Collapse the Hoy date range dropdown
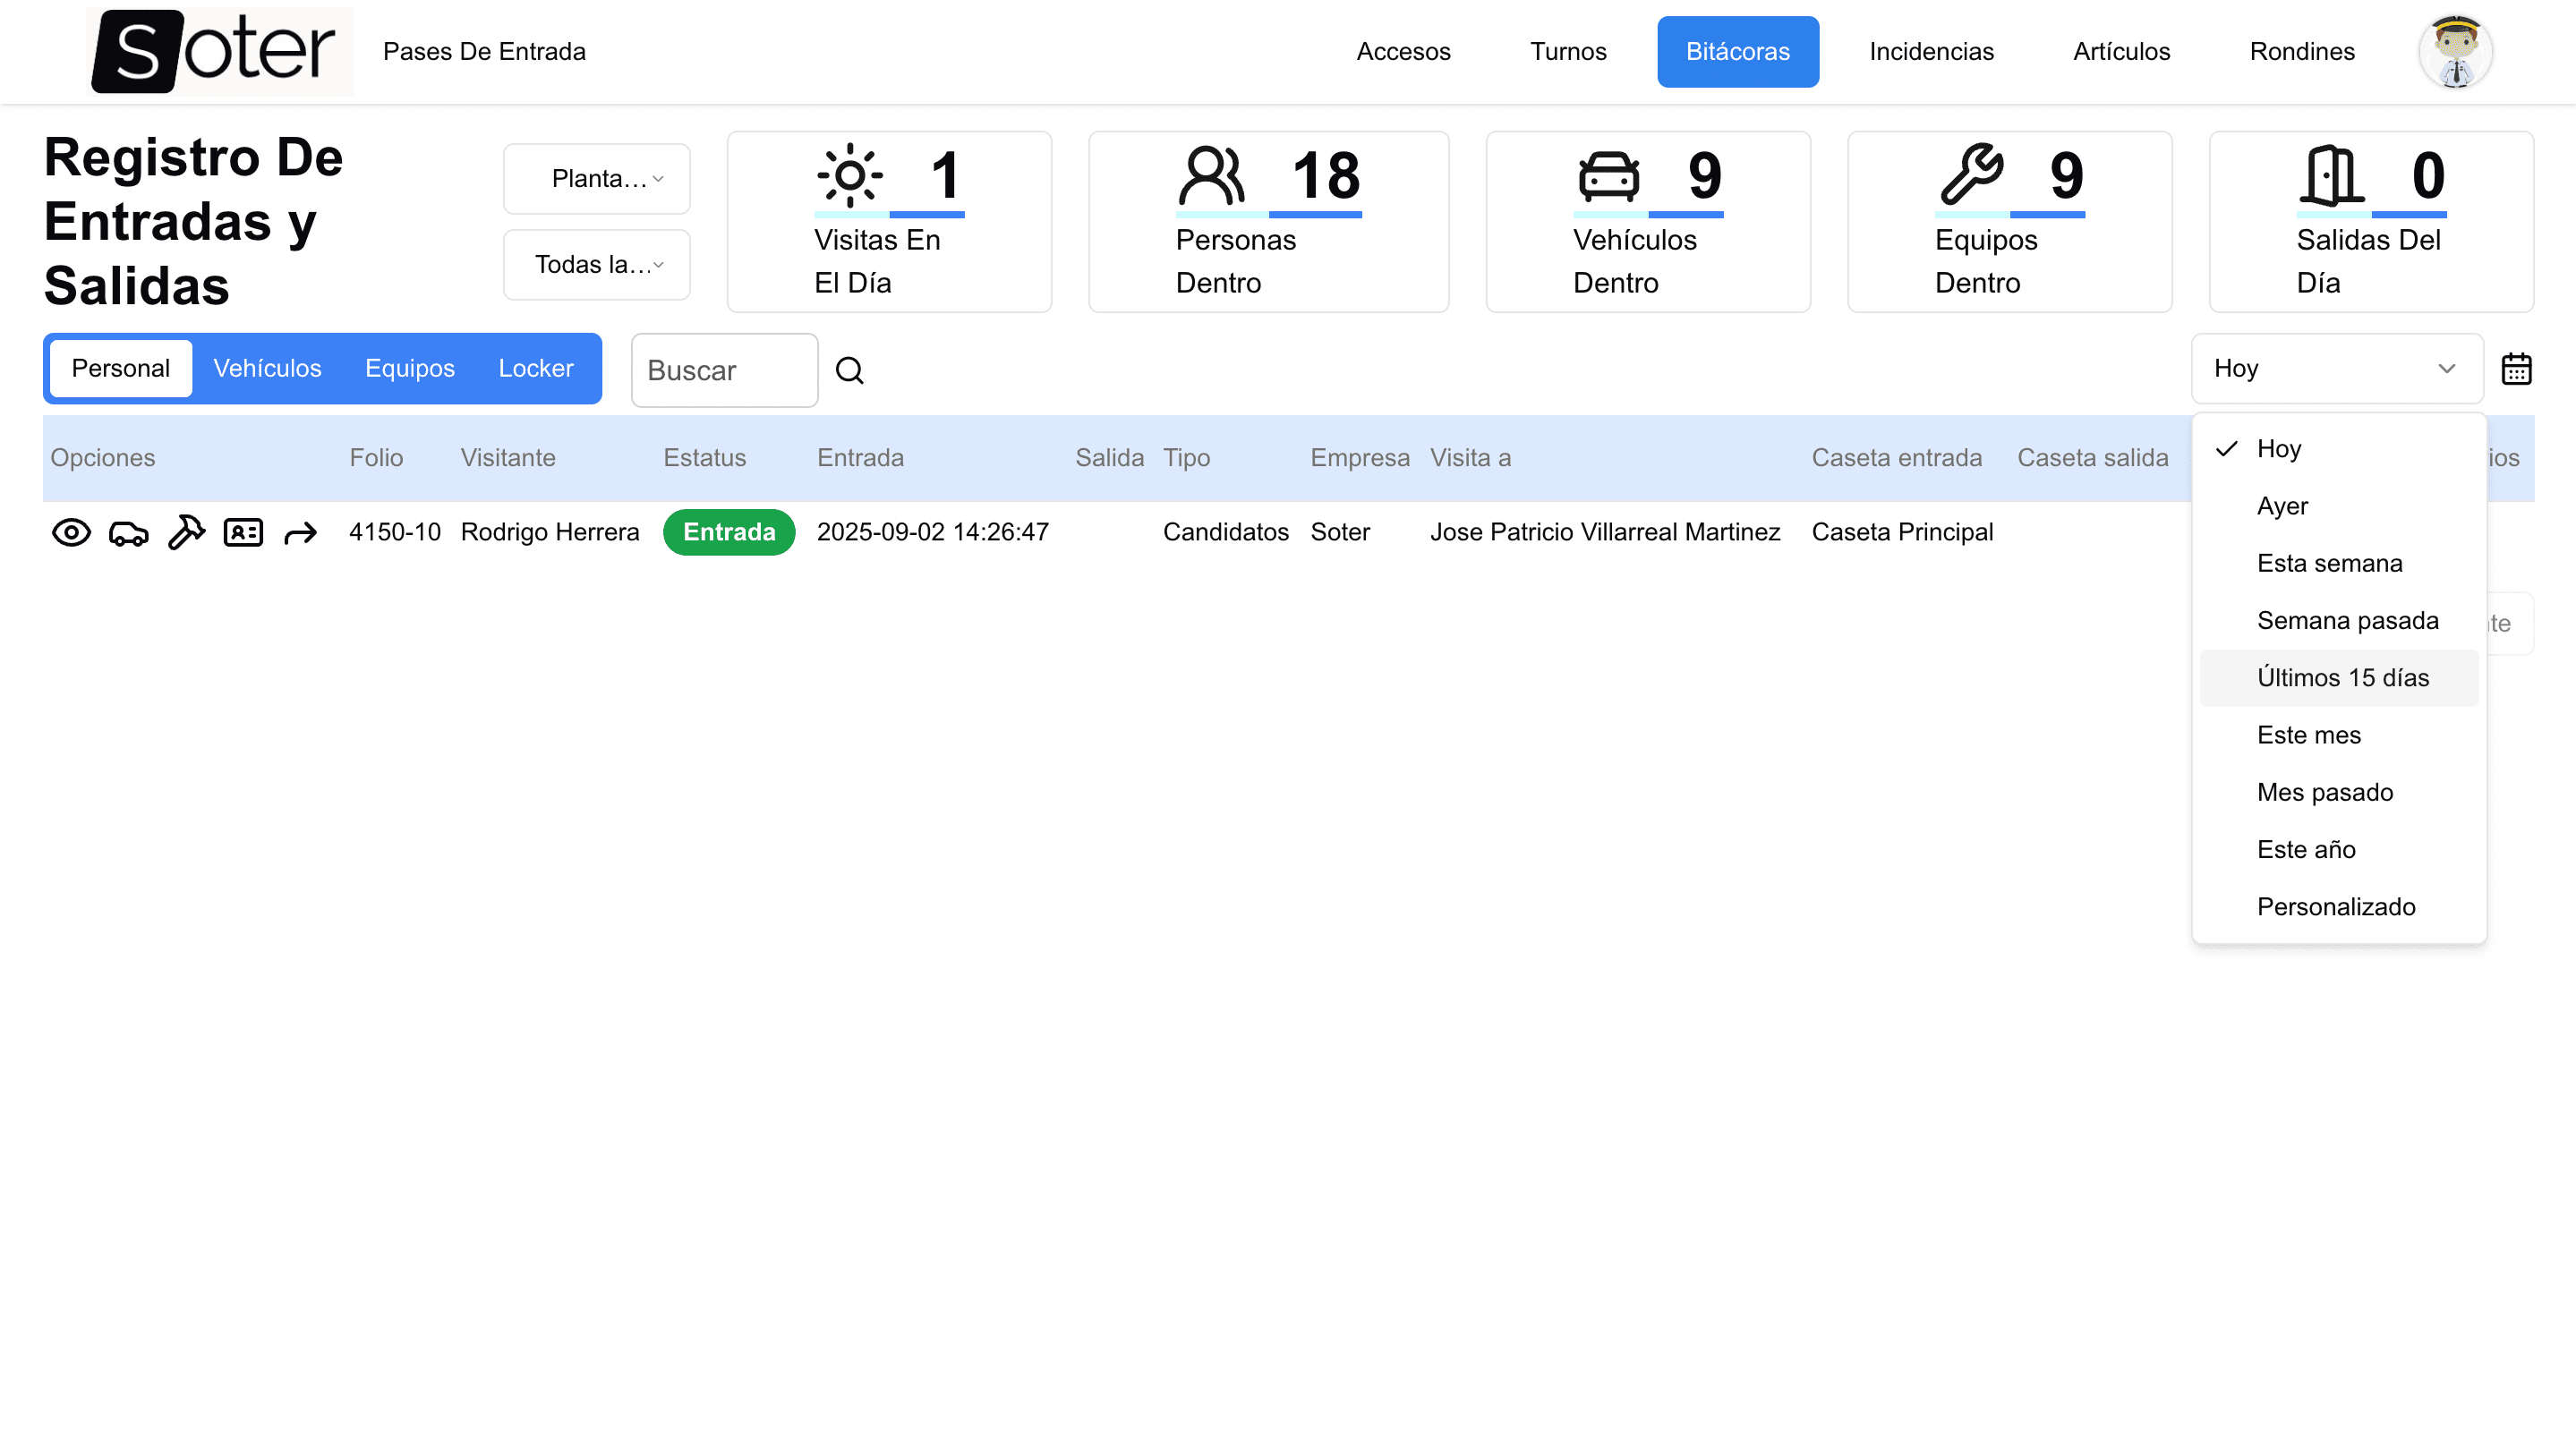This screenshot has height=1453, width=2576. point(2336,369)
